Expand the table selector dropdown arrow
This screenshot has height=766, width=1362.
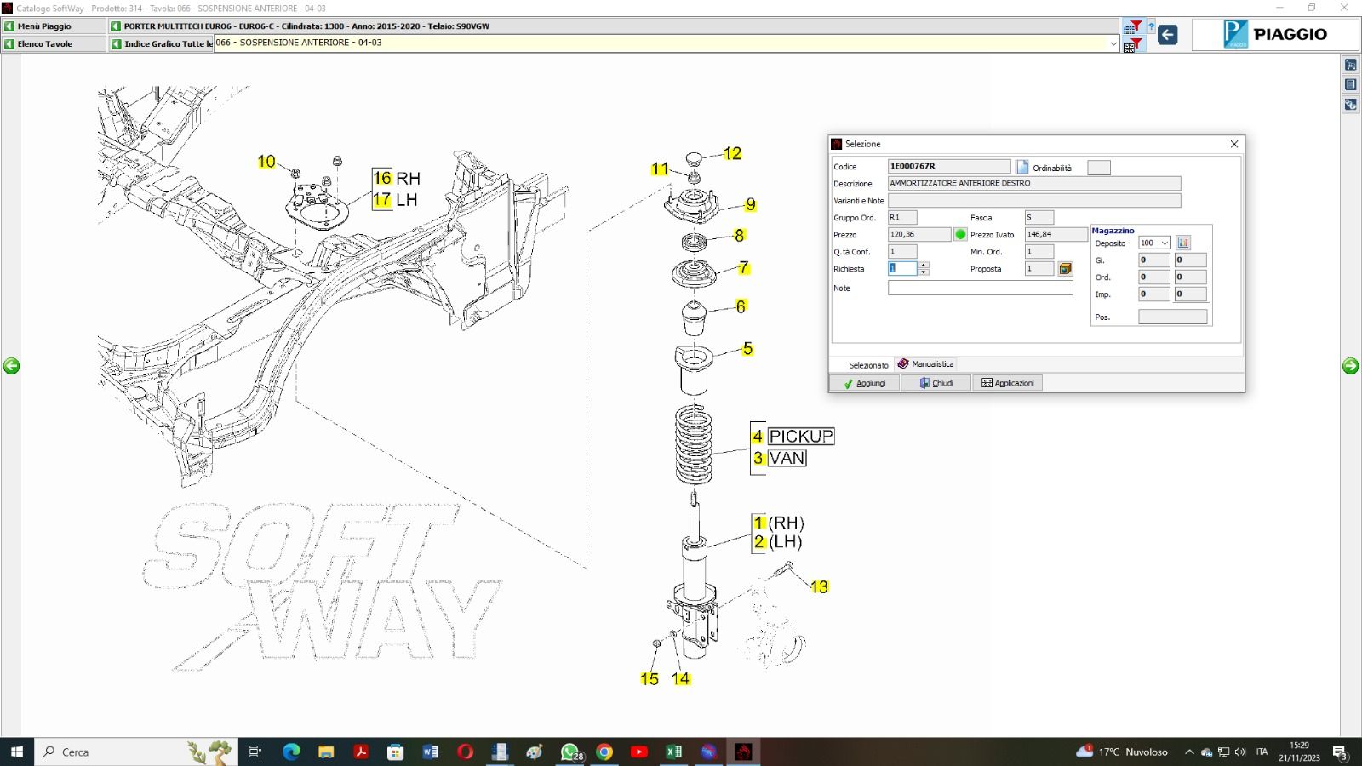point(1113,43)
